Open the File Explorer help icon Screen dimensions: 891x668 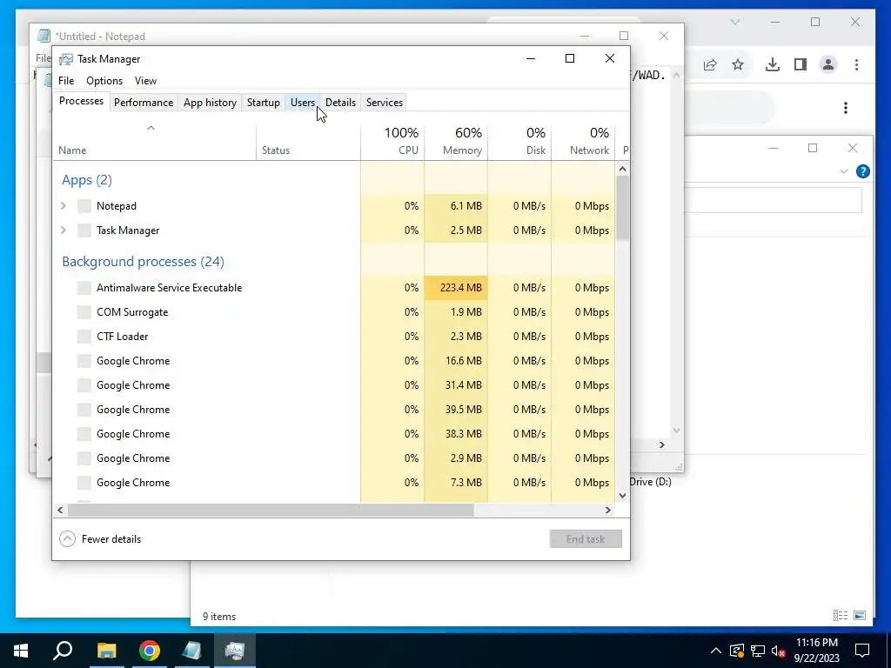click(x=862, y=171)
